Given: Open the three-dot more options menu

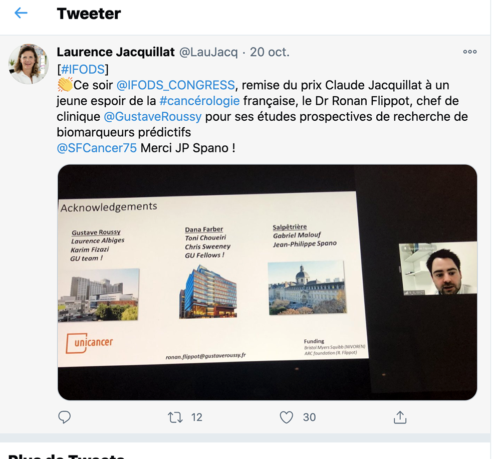Looking at the screenshot, I should [470, 52].
